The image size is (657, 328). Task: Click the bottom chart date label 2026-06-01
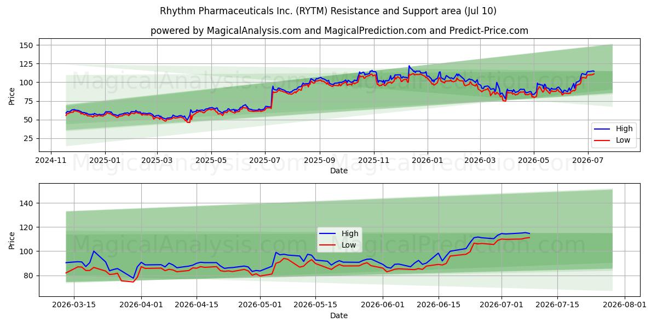tap(383, 306)
